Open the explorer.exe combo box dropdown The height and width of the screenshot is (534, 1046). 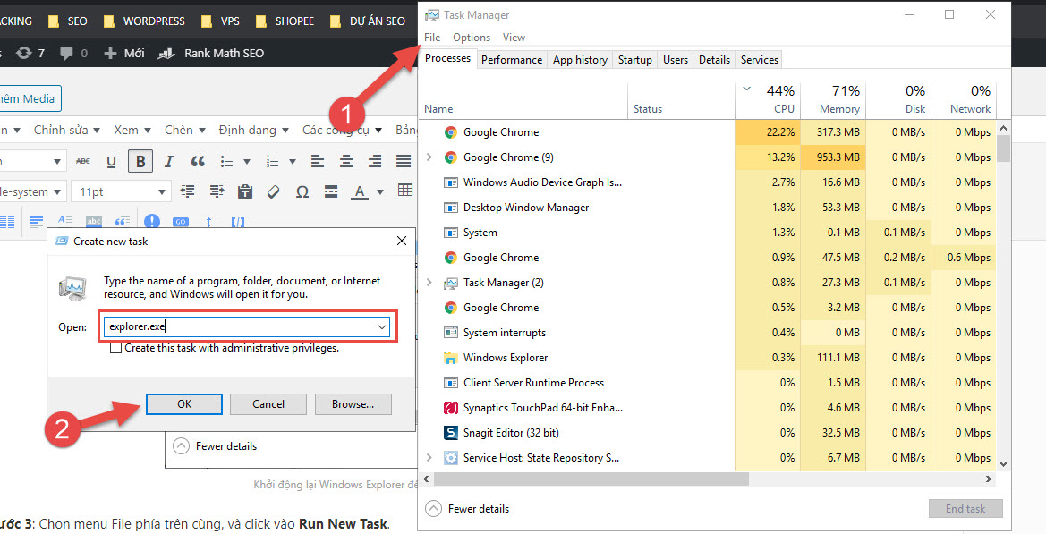pyautogui.click(x=381, y=326)
